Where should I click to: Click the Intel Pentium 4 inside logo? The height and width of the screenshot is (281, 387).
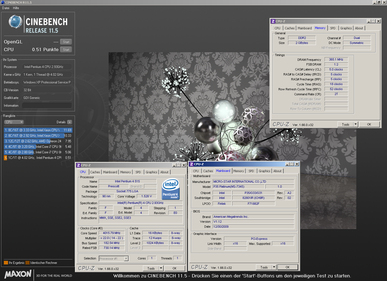pyautogui.click(x=171, y=189)
